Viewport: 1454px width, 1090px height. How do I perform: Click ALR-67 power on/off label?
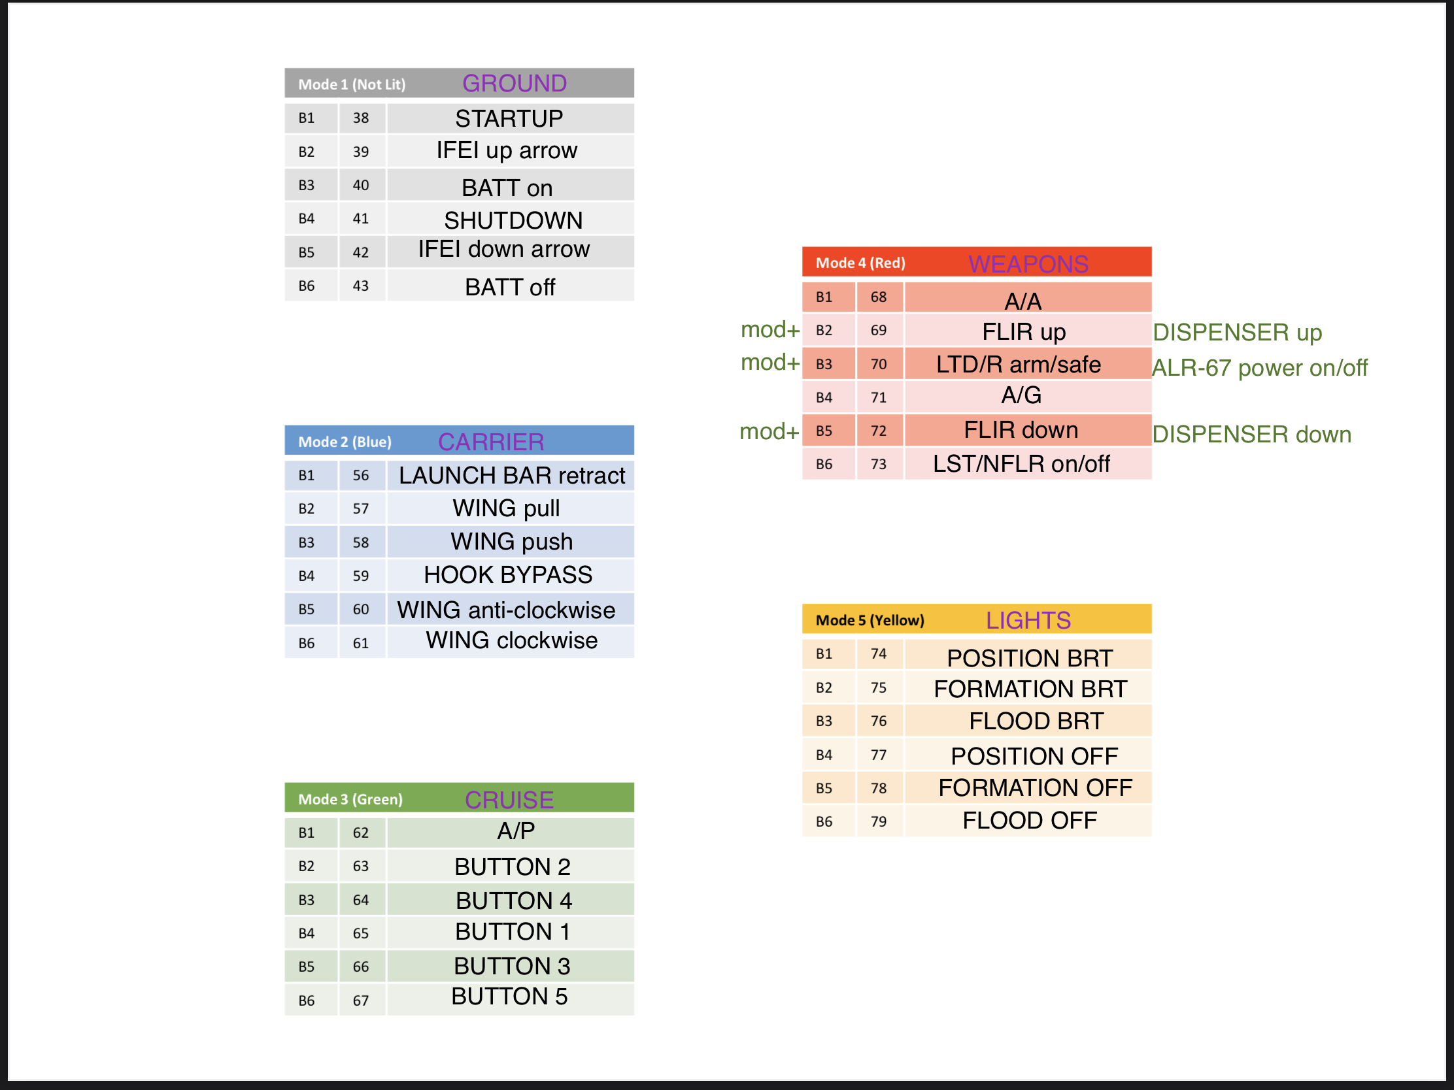[1259, 368]
